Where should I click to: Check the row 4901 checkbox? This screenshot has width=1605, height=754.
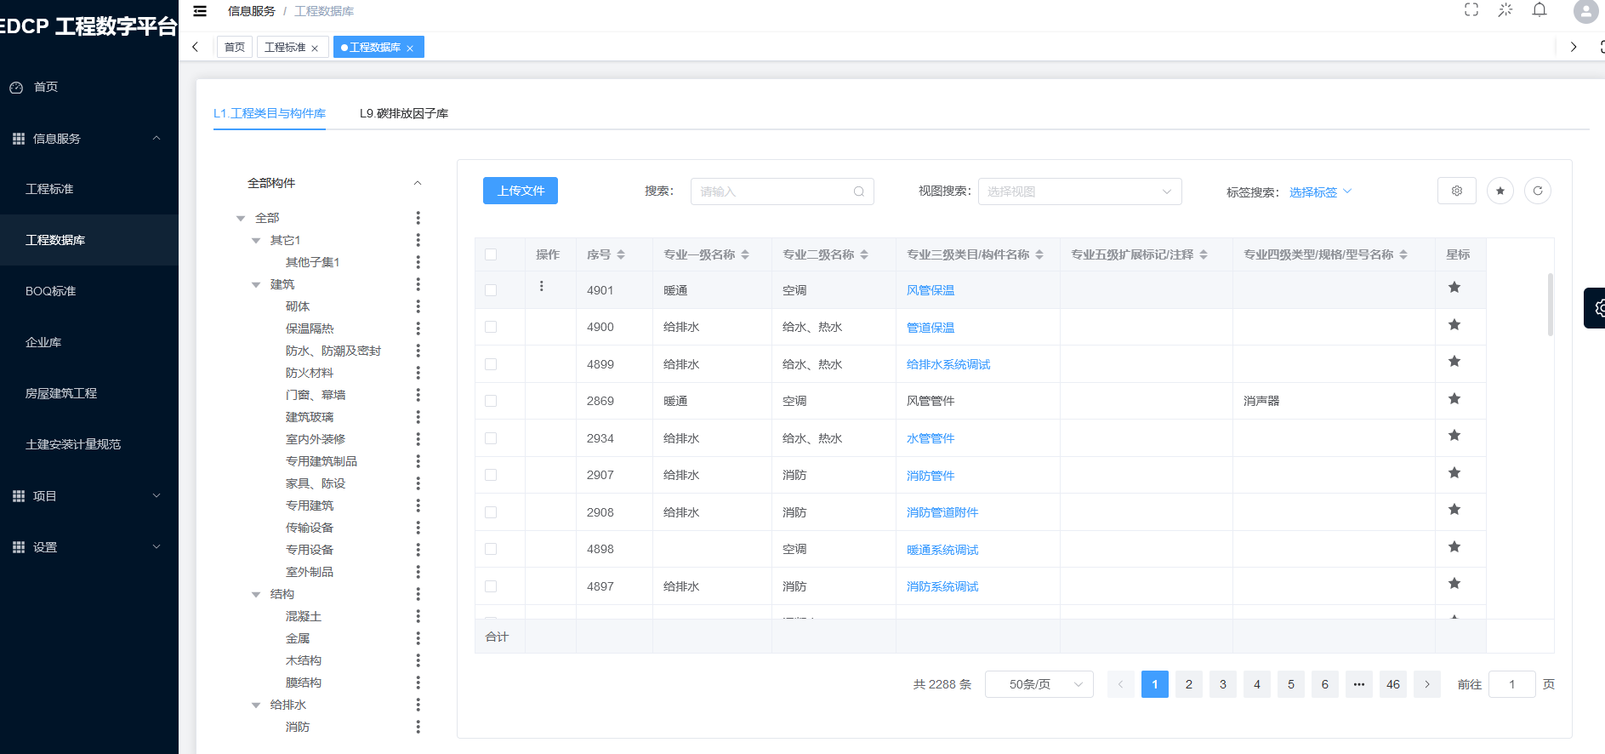[x=491, y=290]
